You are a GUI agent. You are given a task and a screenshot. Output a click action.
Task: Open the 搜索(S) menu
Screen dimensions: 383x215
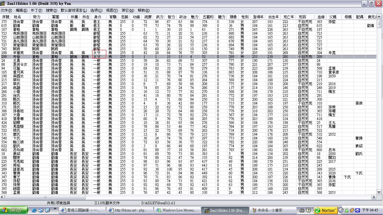(x=51, y=10)
